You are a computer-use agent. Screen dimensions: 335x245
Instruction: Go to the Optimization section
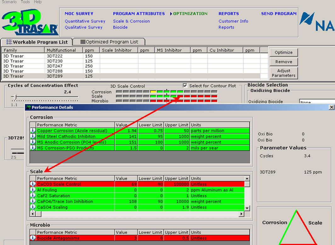(x=190, y=14)
